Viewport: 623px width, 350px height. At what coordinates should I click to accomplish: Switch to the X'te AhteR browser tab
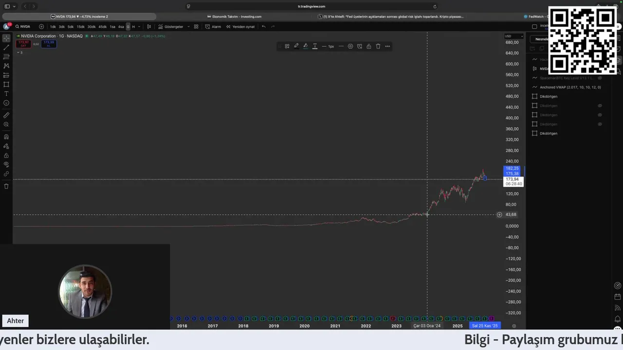pyautogui.click(x=391, y=17)
